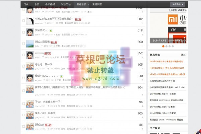Viewport: 201px width, 134px height.
Task: Click 新人帖 badge next to 测试test
Action: pos(48,125)
